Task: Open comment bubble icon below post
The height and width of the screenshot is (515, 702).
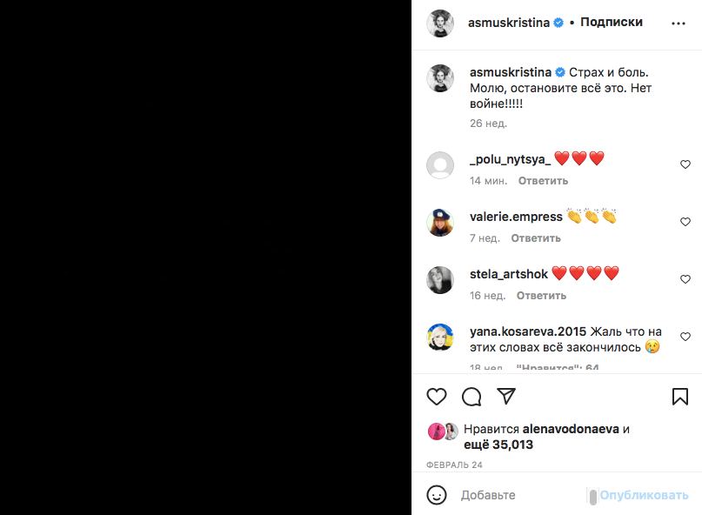Action: (471, 397)
